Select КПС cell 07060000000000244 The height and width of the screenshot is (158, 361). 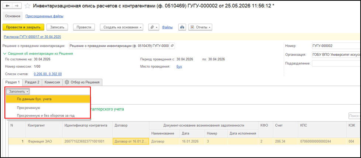click(x=322, y=141)
